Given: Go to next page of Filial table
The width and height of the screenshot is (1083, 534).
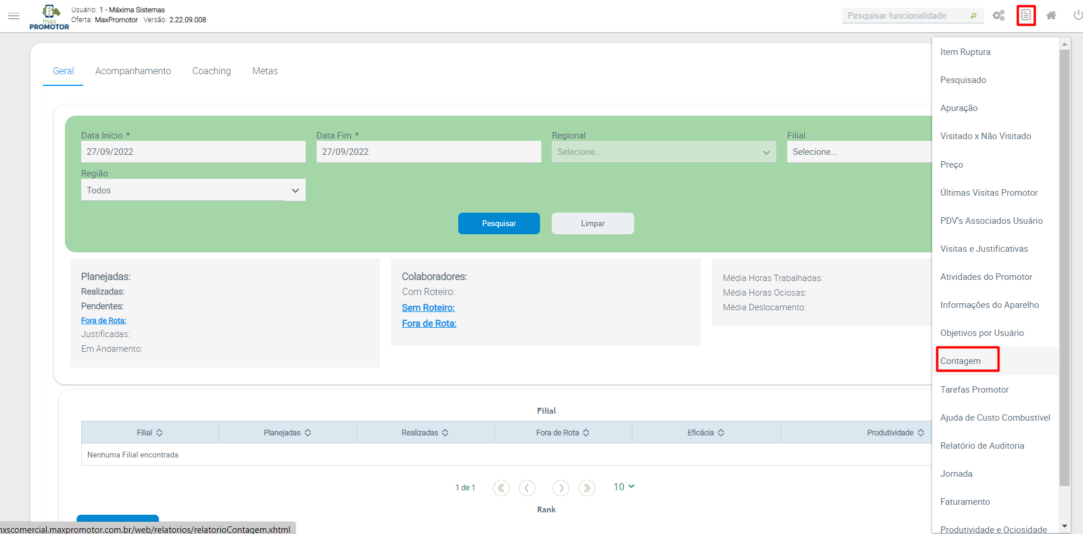Looking at the screenshot, I should click(x=561, y=488).
